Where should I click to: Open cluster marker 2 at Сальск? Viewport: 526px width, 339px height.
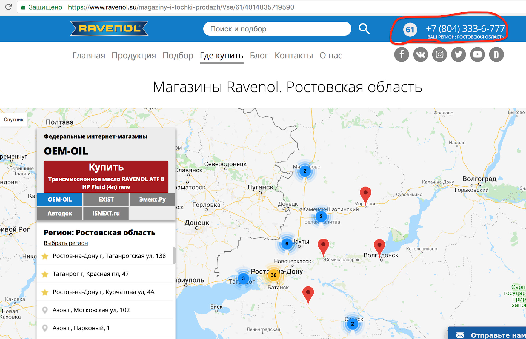352,324
